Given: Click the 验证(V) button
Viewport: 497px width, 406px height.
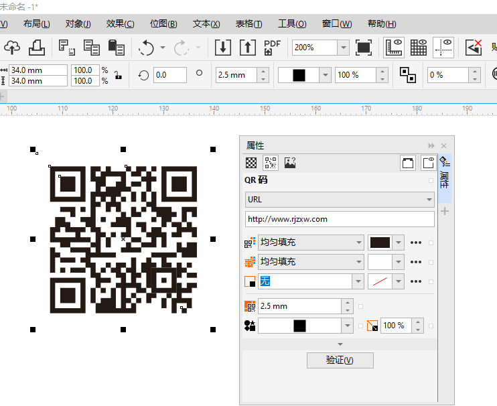Looking at the screenshot, I should (340, 360).
